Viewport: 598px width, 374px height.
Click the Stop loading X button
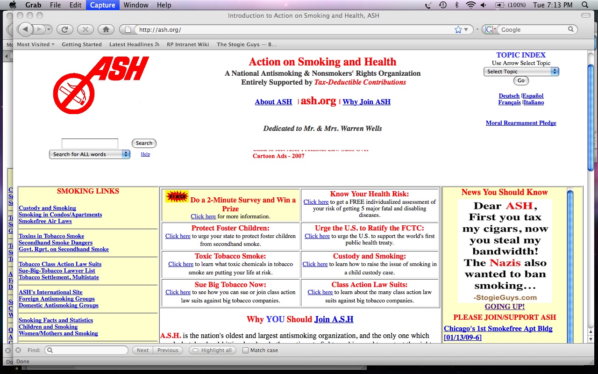pos(85,29)
